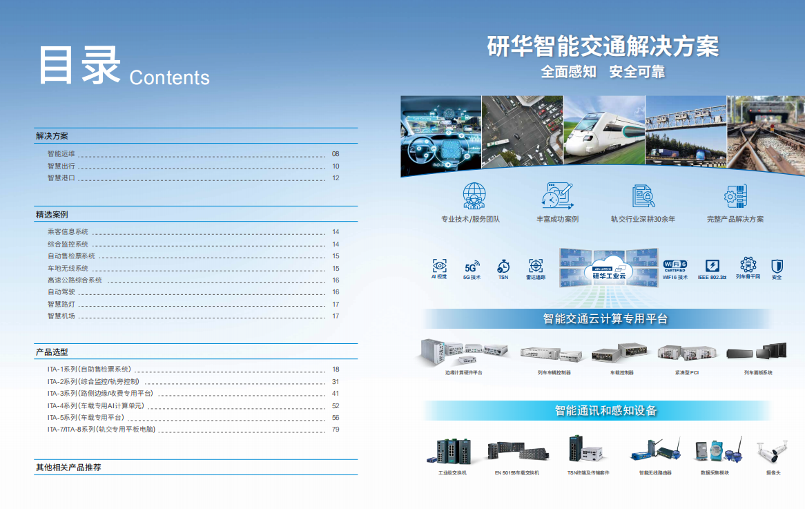Viewport: 805px width, 509px height.
Task: Go to the 智慧出行 contents entry
Action: [193, 166]
